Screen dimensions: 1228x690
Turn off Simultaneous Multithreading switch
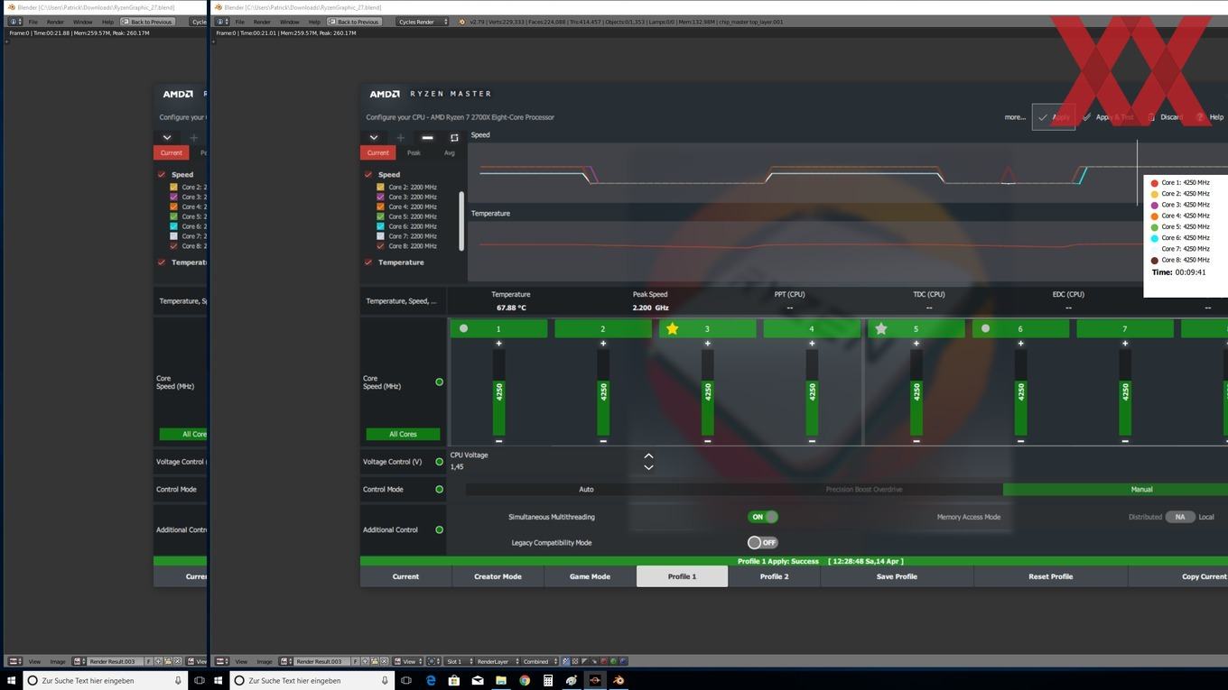coord(762,517)
